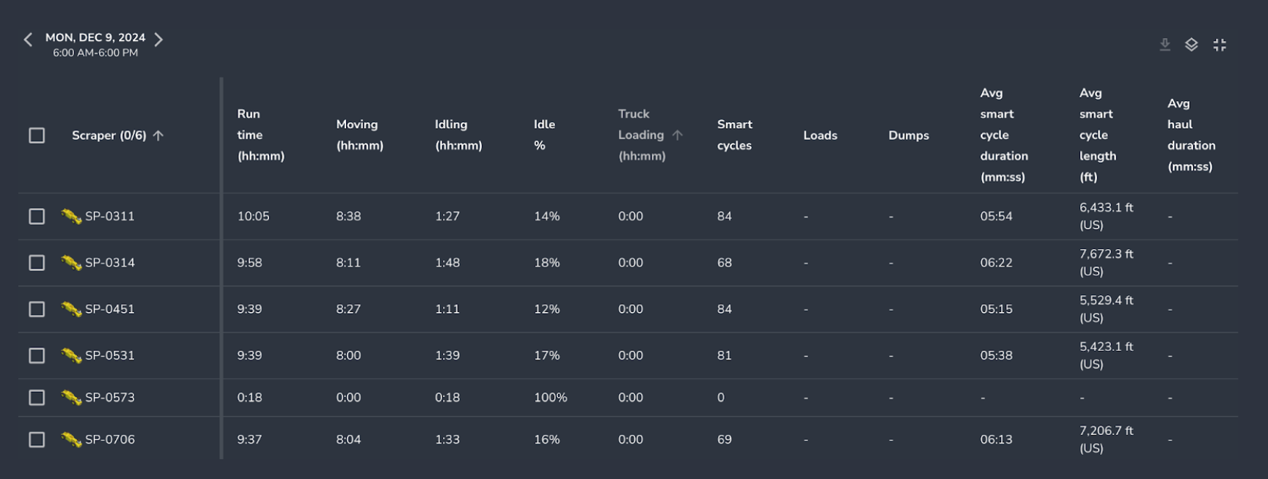Viewport: 1268px width, 479px height.
Task: Click the Smart cycles column header
Action: click(734, 135)
